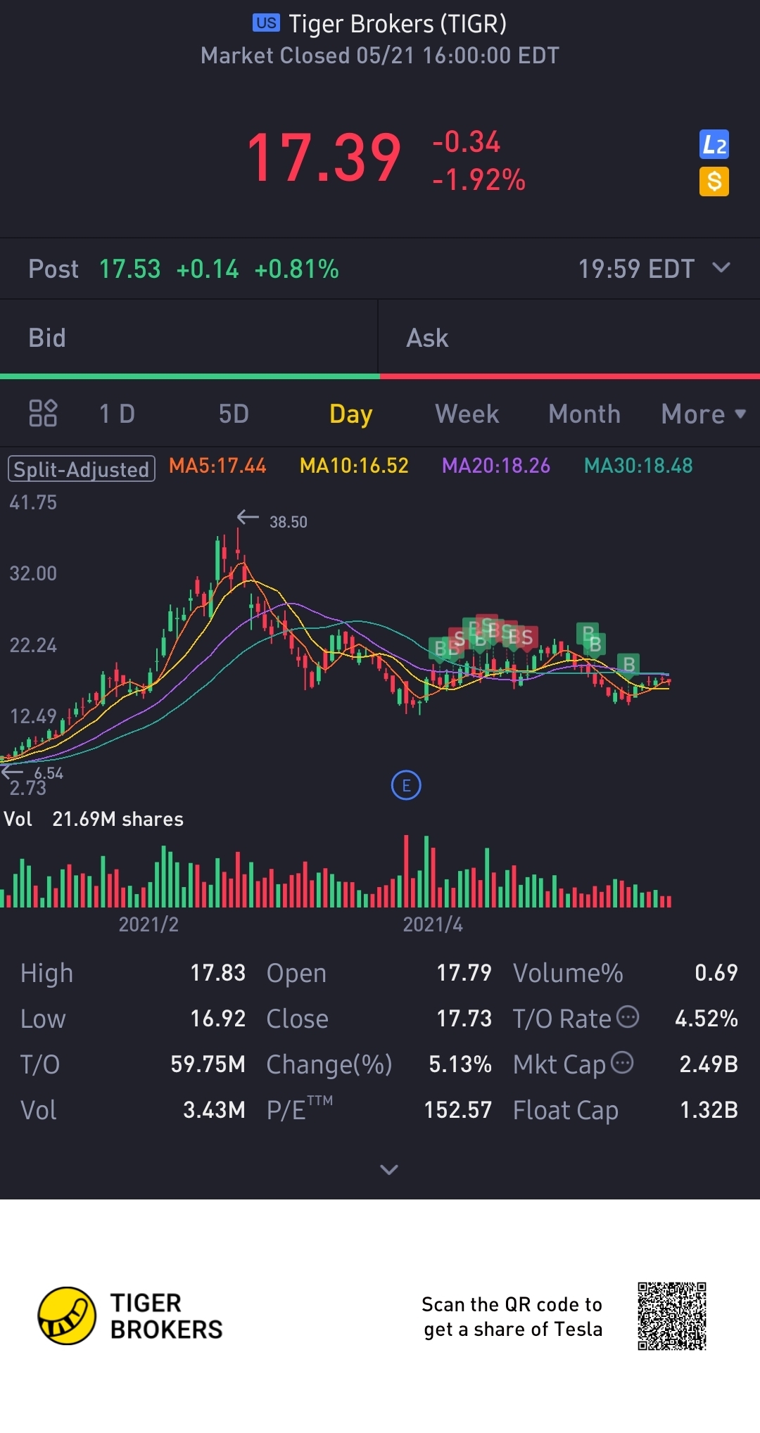
Task: Tap the T/O Rate value 4.52%
Action: coord(707,1019)
